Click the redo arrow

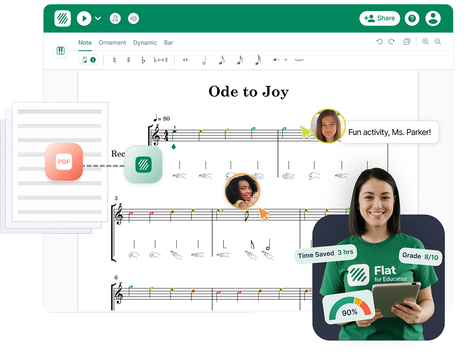(x=391, y=42)
